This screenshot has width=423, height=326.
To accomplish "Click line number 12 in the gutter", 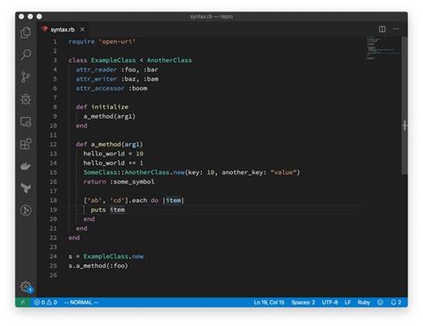I will 54,145.
